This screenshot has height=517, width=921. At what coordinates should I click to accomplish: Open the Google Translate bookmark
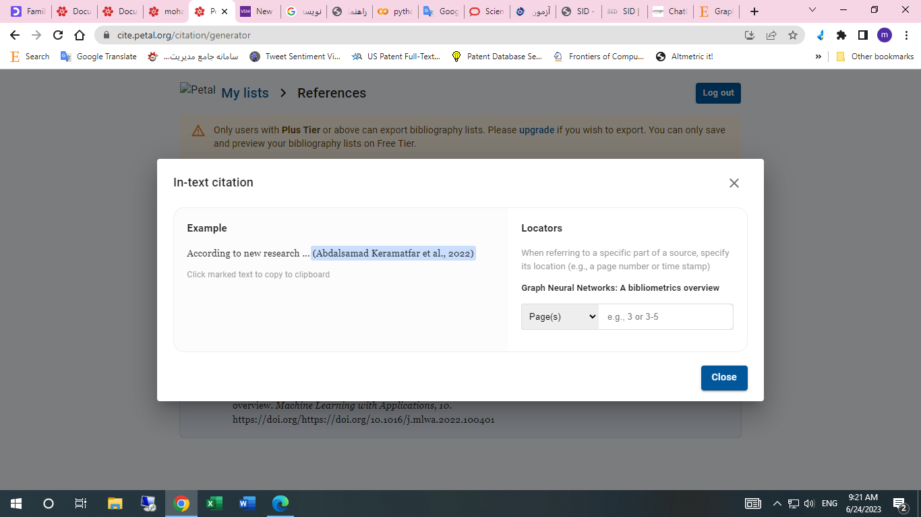(98, 57)
